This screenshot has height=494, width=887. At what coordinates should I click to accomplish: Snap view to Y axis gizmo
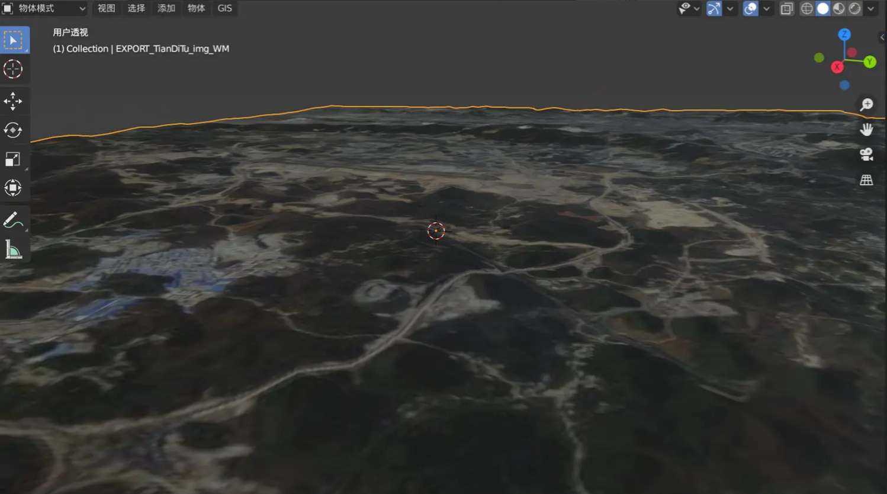870,62
